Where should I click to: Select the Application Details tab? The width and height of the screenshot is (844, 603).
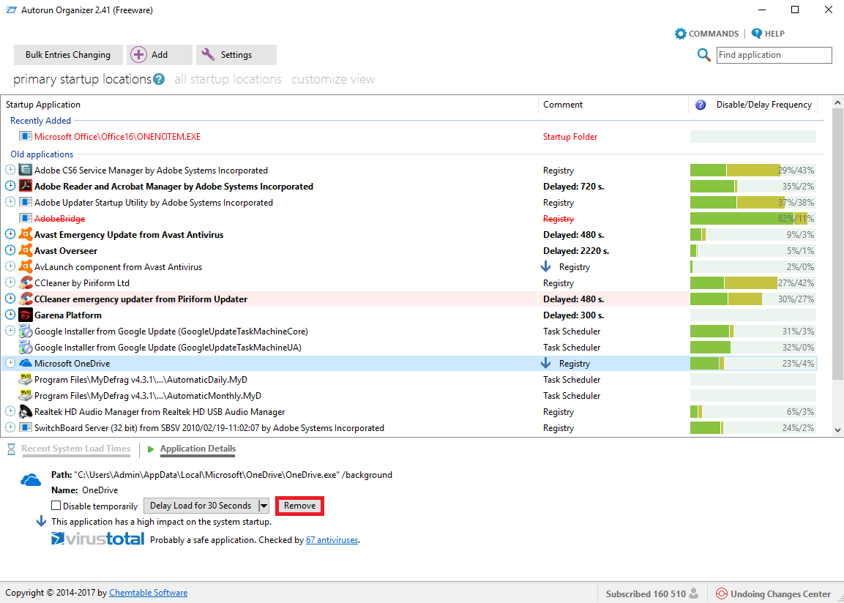pos(198,449)
